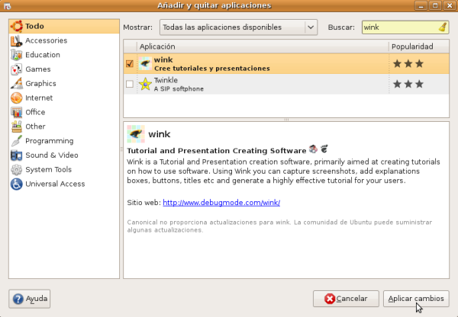Open the Universal Access category icon
The height and width of the screenshot is (317, 458).
(x=16, y=184)
